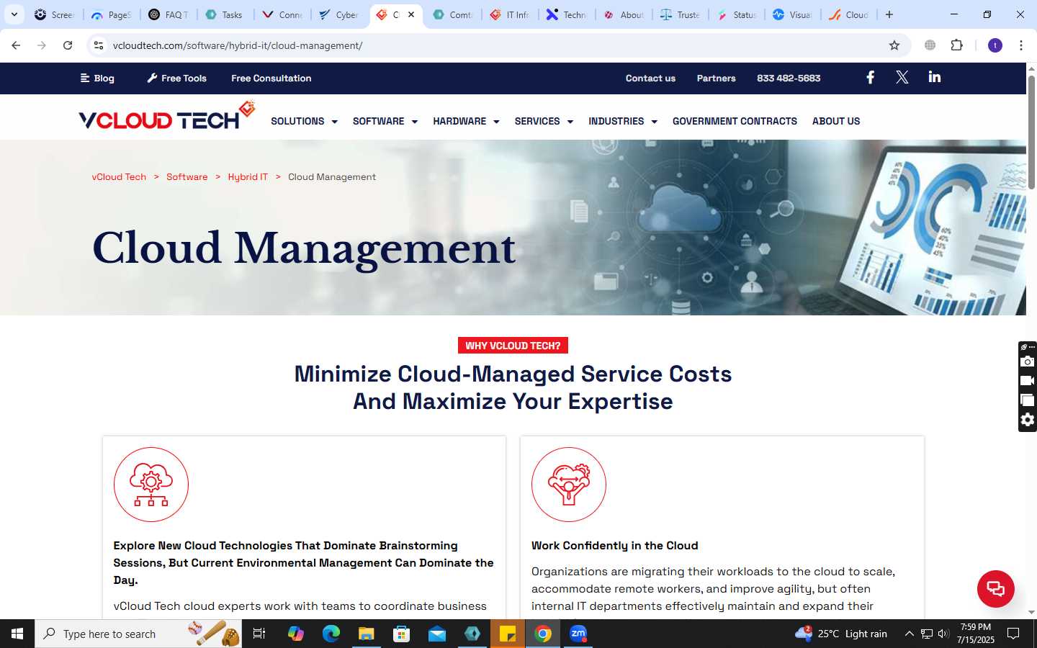
Task: Click the address bar URL field
Action: [497, 45]
